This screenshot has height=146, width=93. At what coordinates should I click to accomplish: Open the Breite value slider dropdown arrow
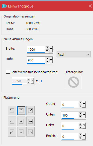(51, 49)
